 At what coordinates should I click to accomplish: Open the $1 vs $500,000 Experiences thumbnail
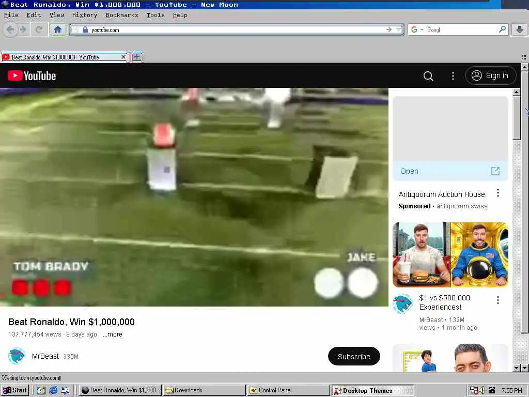click(x=450, y=254)
